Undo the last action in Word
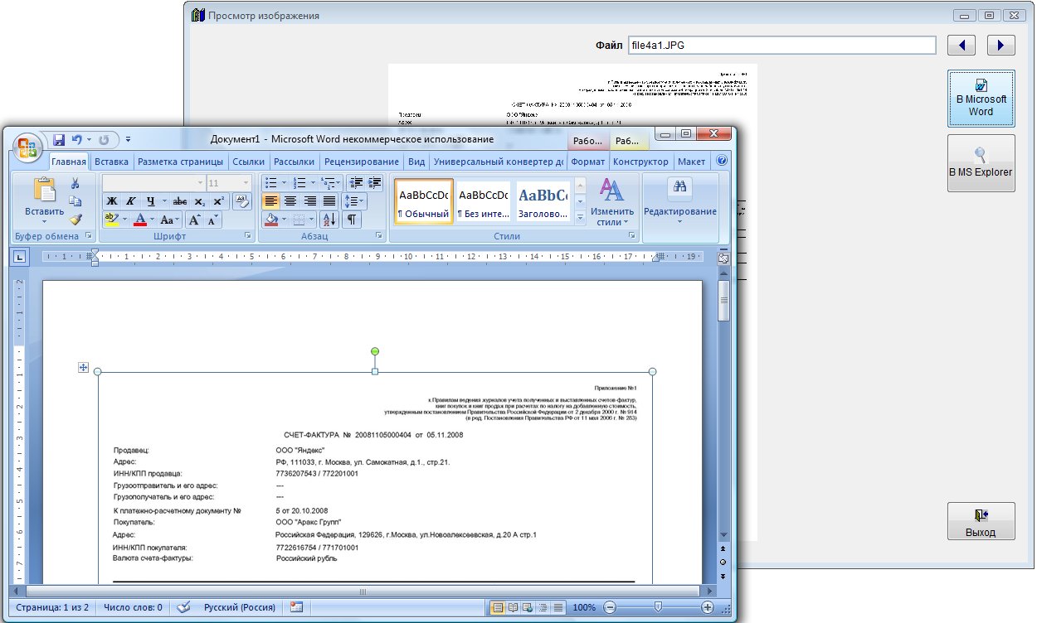 click(x=77, y=139)
